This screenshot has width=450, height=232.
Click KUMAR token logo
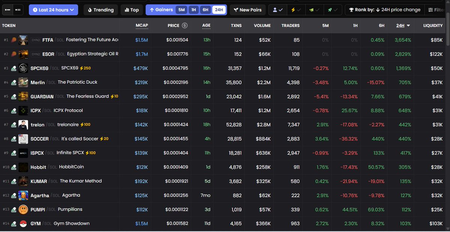pyautogui.click(x=23, y=181)
